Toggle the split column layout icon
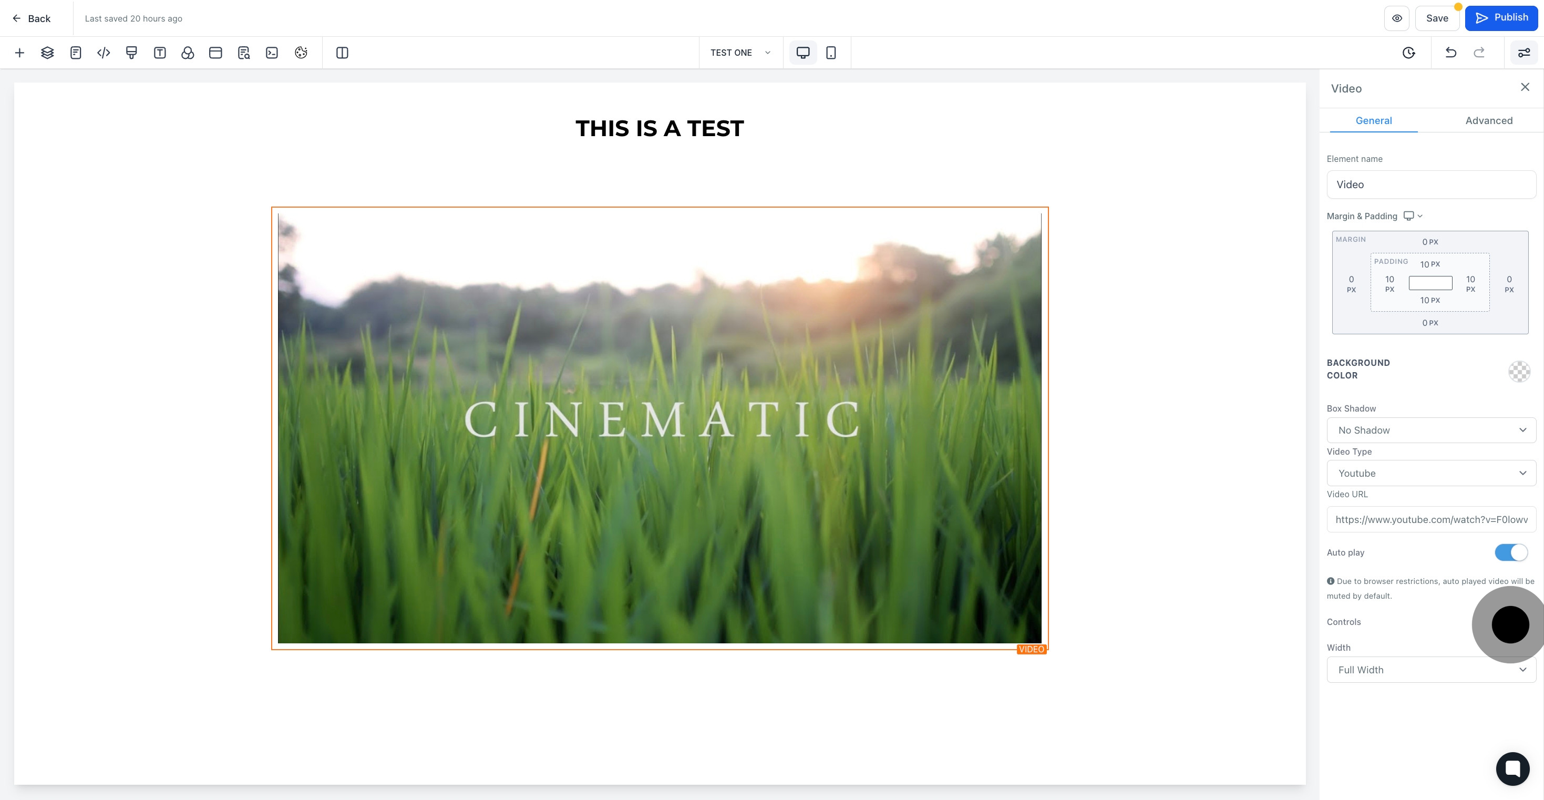The height and width of the screenshot is (800, 1544). coord(342,53)
